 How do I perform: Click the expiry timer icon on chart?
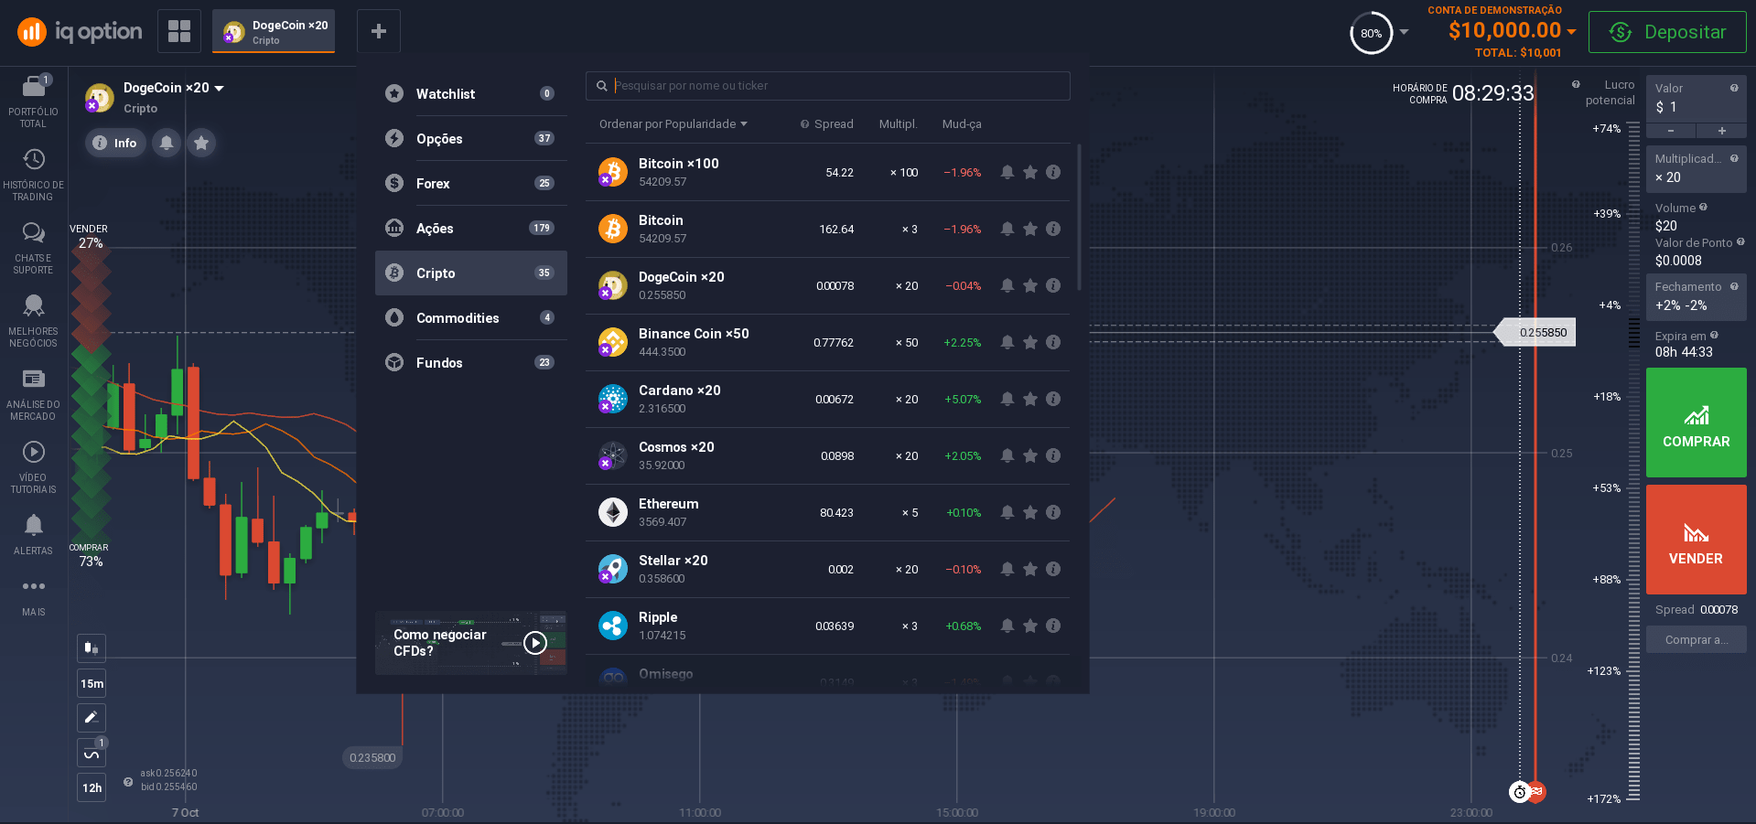[x=1519, y=792]
